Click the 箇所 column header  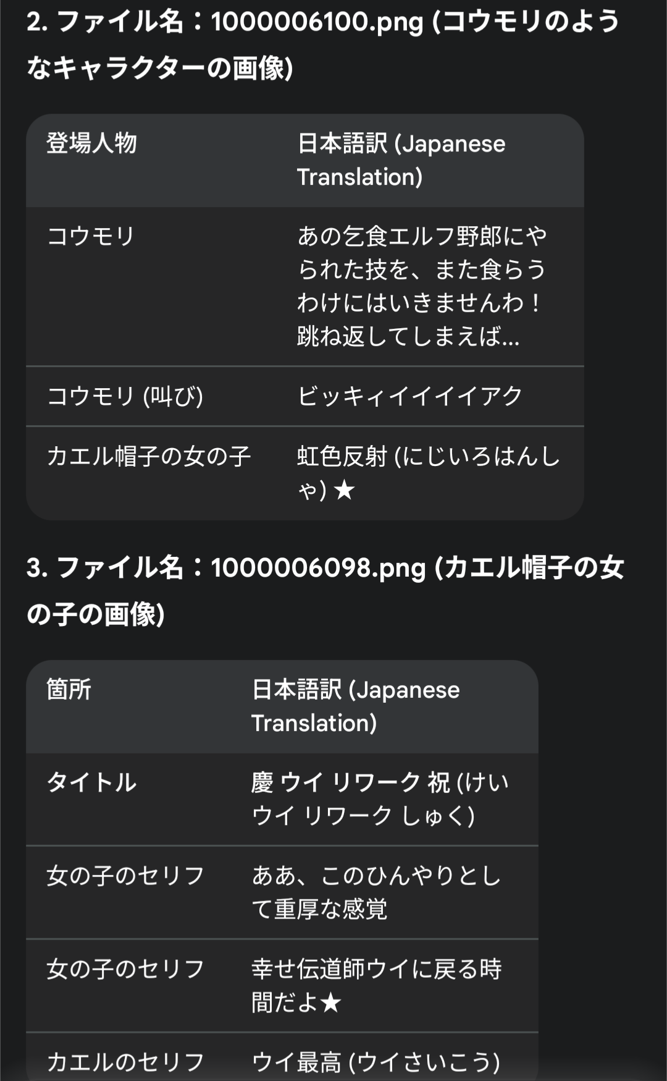[x=69, y=690]
